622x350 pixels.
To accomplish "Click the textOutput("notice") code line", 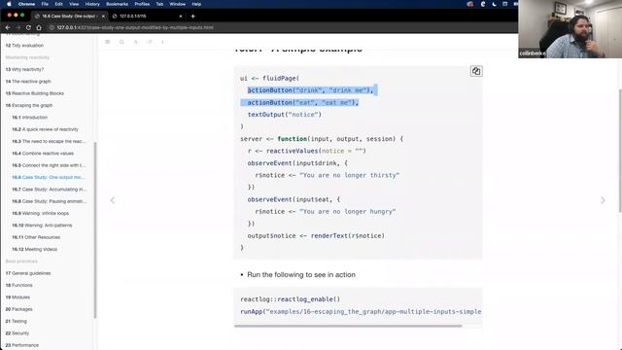I will pos(285,115).
